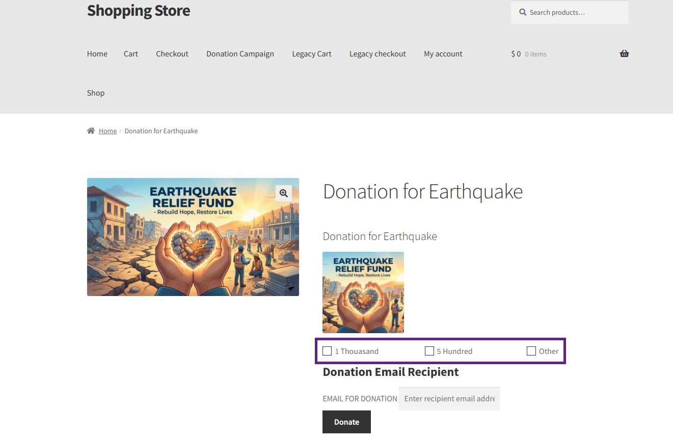Screen dimensions: 673x443
Task: Click the small Earthquake Relief Fund thumbnail
Action: click(363, 292)
